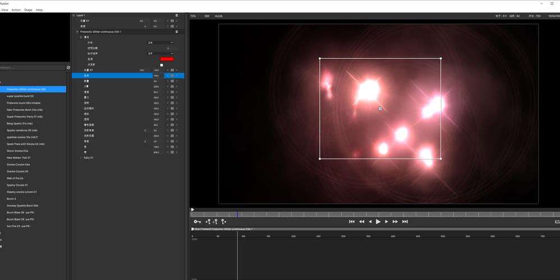This screenshot has width=560, height=280.
Task: Select Smoke Column 04a emitter
Action: (x=18, y=165)
